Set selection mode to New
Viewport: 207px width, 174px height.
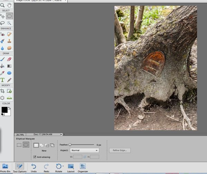36,145
